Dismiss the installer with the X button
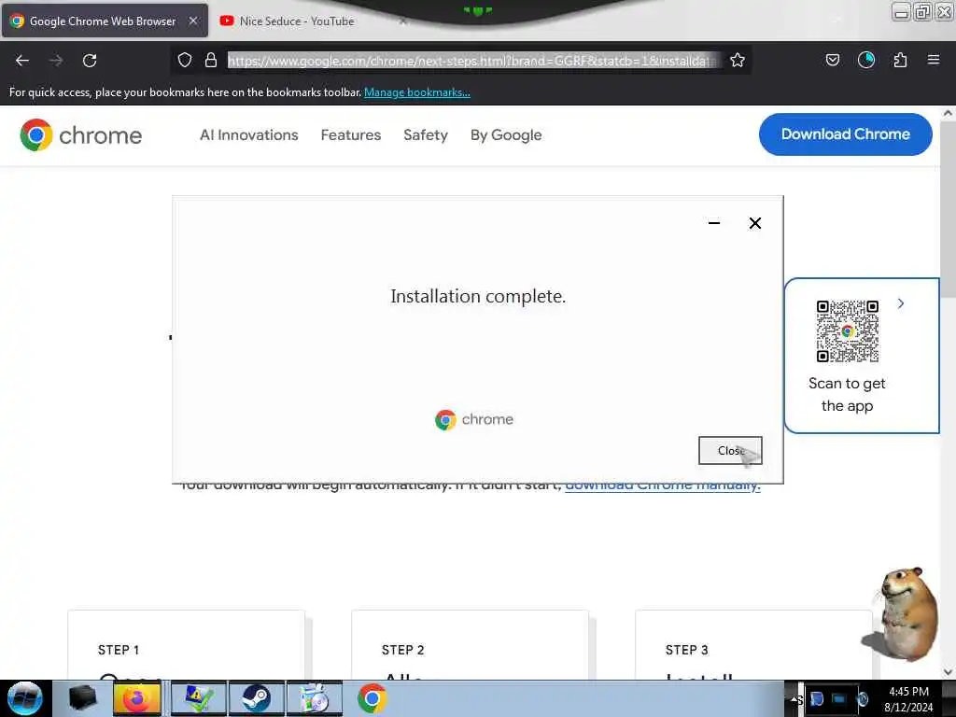The image size is (956, 717). tap(754, 223)
